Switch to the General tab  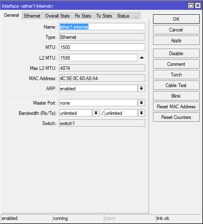(11, 15)
